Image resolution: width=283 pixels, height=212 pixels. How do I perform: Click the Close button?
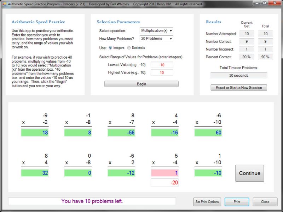click(x=265, y=202)
